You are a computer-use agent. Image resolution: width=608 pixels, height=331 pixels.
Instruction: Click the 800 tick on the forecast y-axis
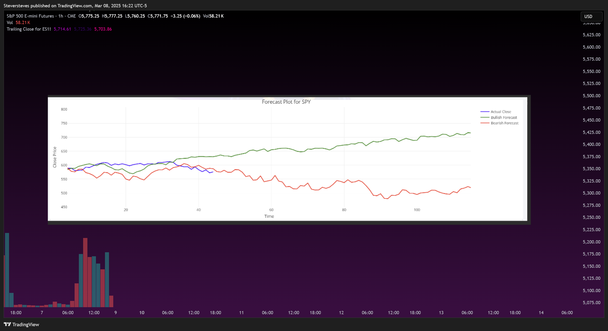pyautogui.click(x=64, y=109)
